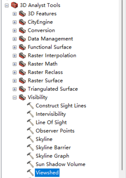Click the hammer icon beside Viewshed
Viewport: 126px width, 178px height.
[30, 172]
